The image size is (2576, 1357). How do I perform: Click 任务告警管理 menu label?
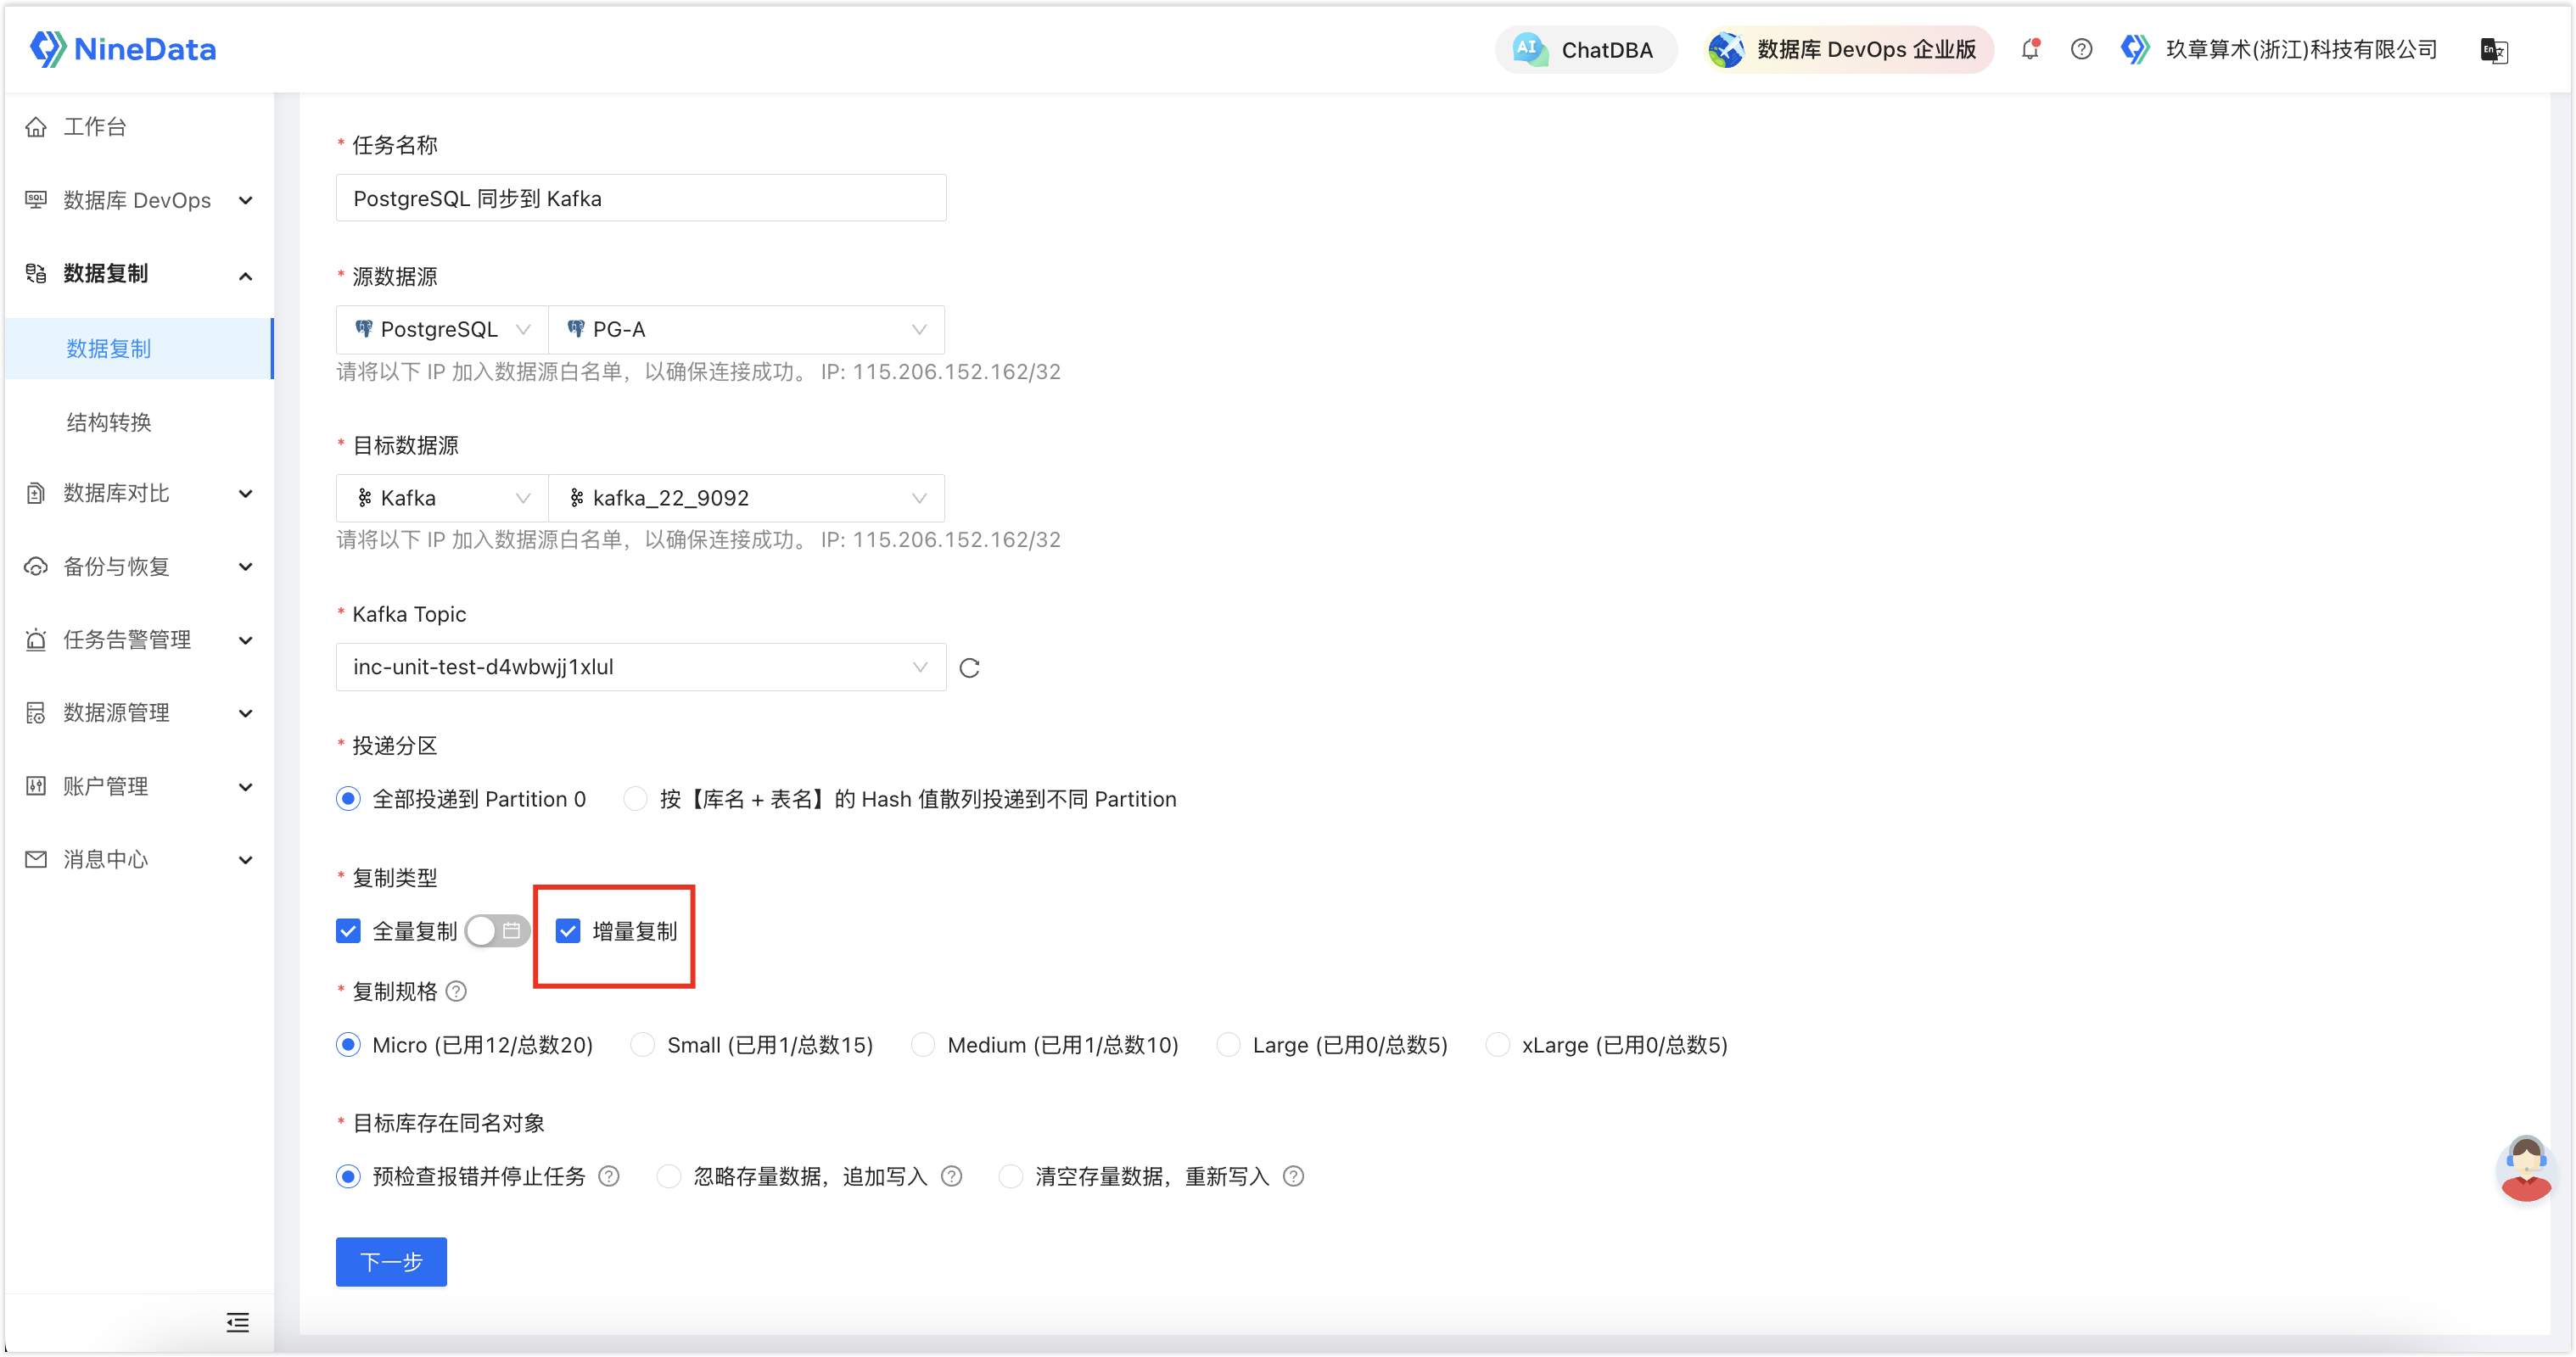(x=127, y=639)
